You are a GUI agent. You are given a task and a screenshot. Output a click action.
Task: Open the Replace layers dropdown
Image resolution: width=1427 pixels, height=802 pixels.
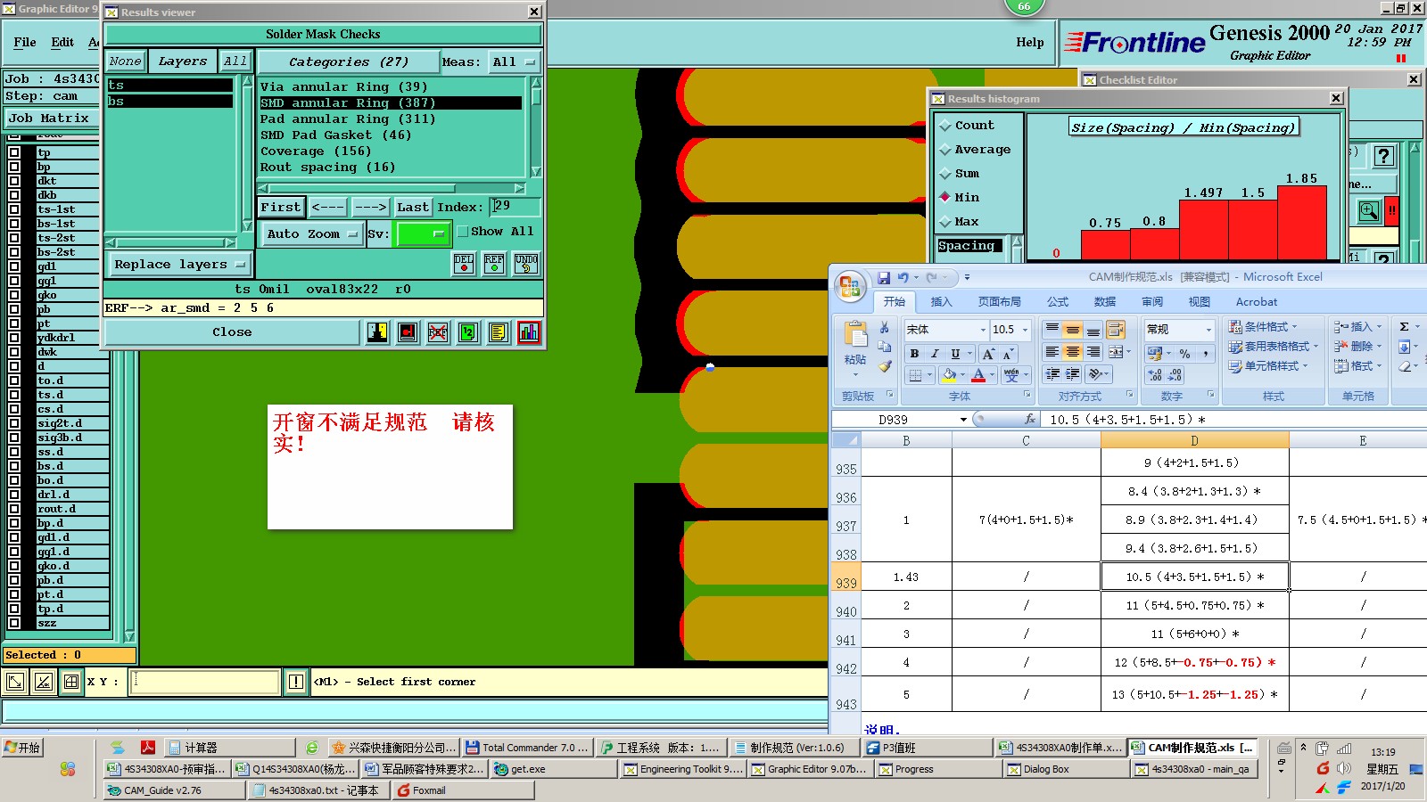pos(179,265)
